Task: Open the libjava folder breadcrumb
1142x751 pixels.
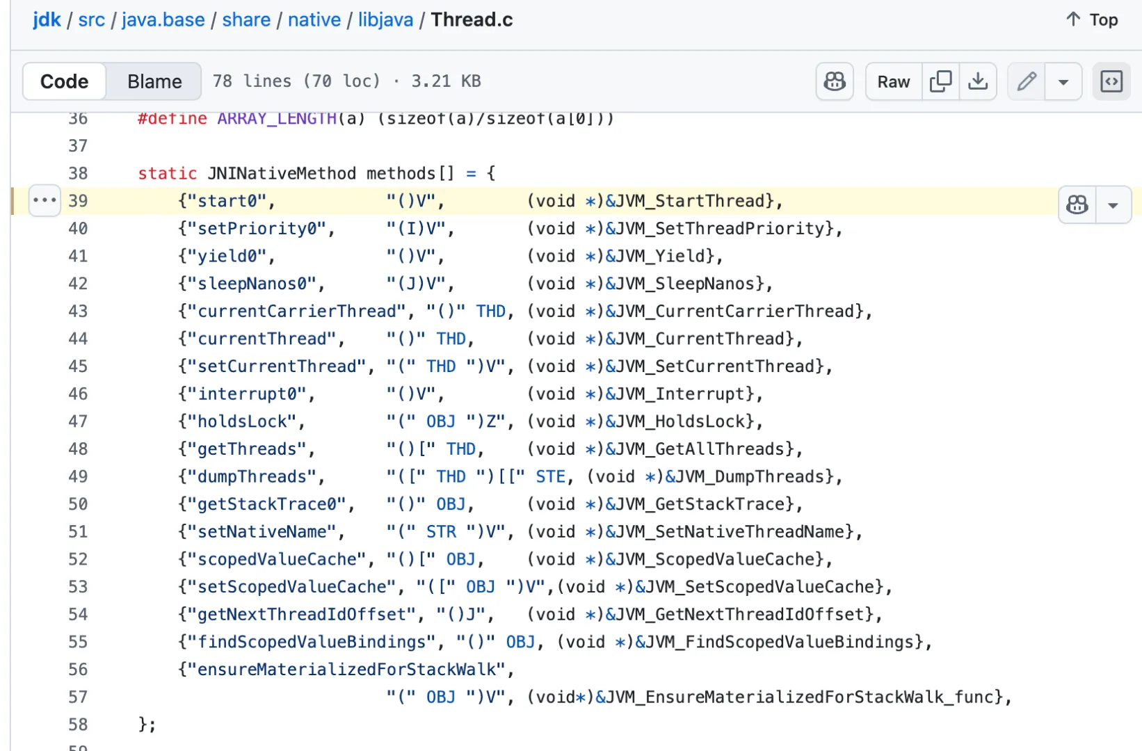Action: click(385, 19)
